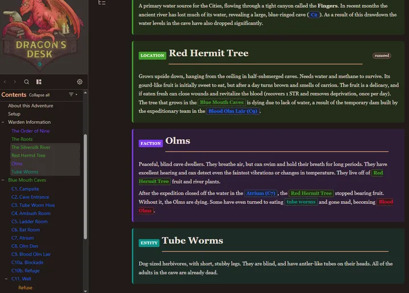
Task: Select Red Hermit Tree in contents
Action: tap(28, 156)
